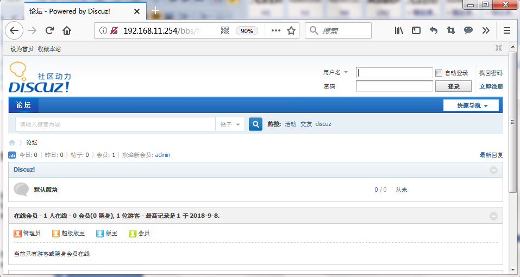Click the Discuz! category heading

pyautogui.click(x=24, y=169)
